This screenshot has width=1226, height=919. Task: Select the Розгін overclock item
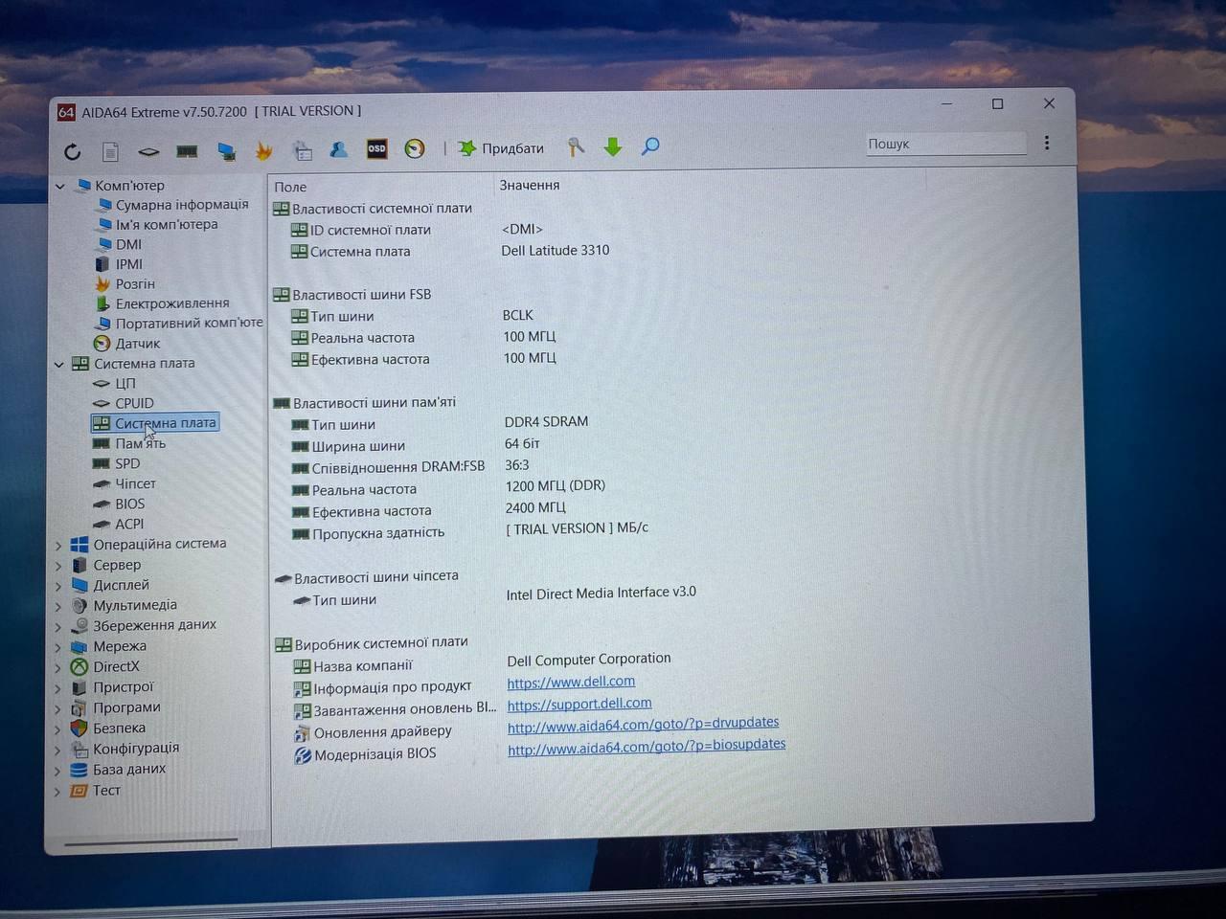[135, 283]
